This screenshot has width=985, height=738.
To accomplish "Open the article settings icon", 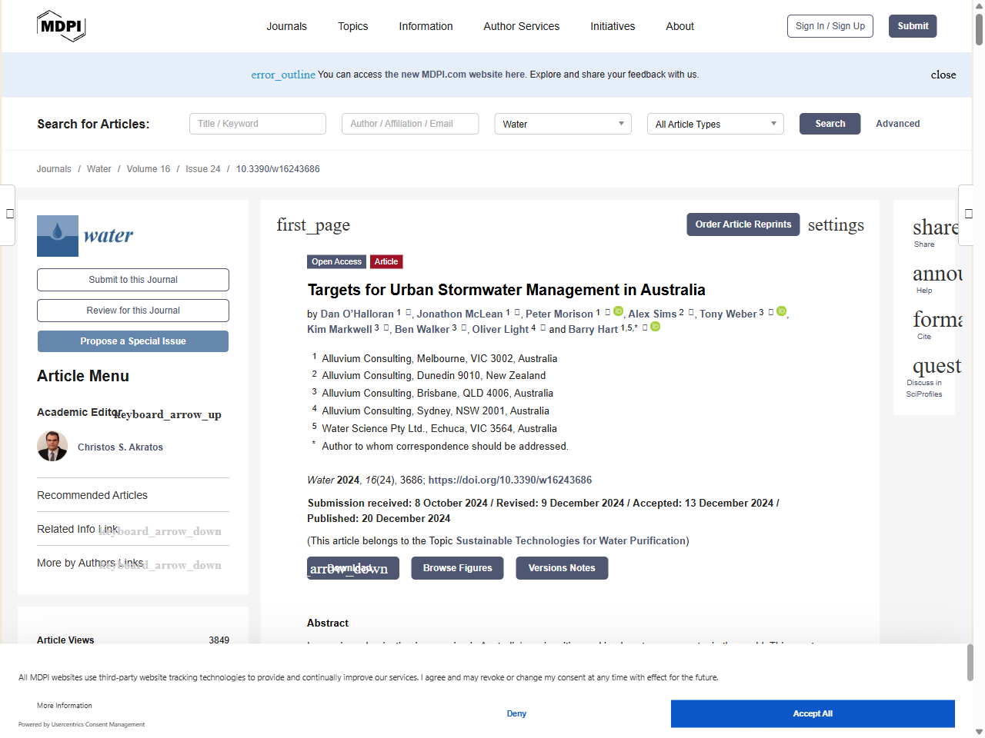I will 835,224.
